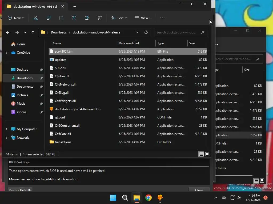Click the duckstation-qt-x64-ReleaseLTCG duck icon

point(51,109)
